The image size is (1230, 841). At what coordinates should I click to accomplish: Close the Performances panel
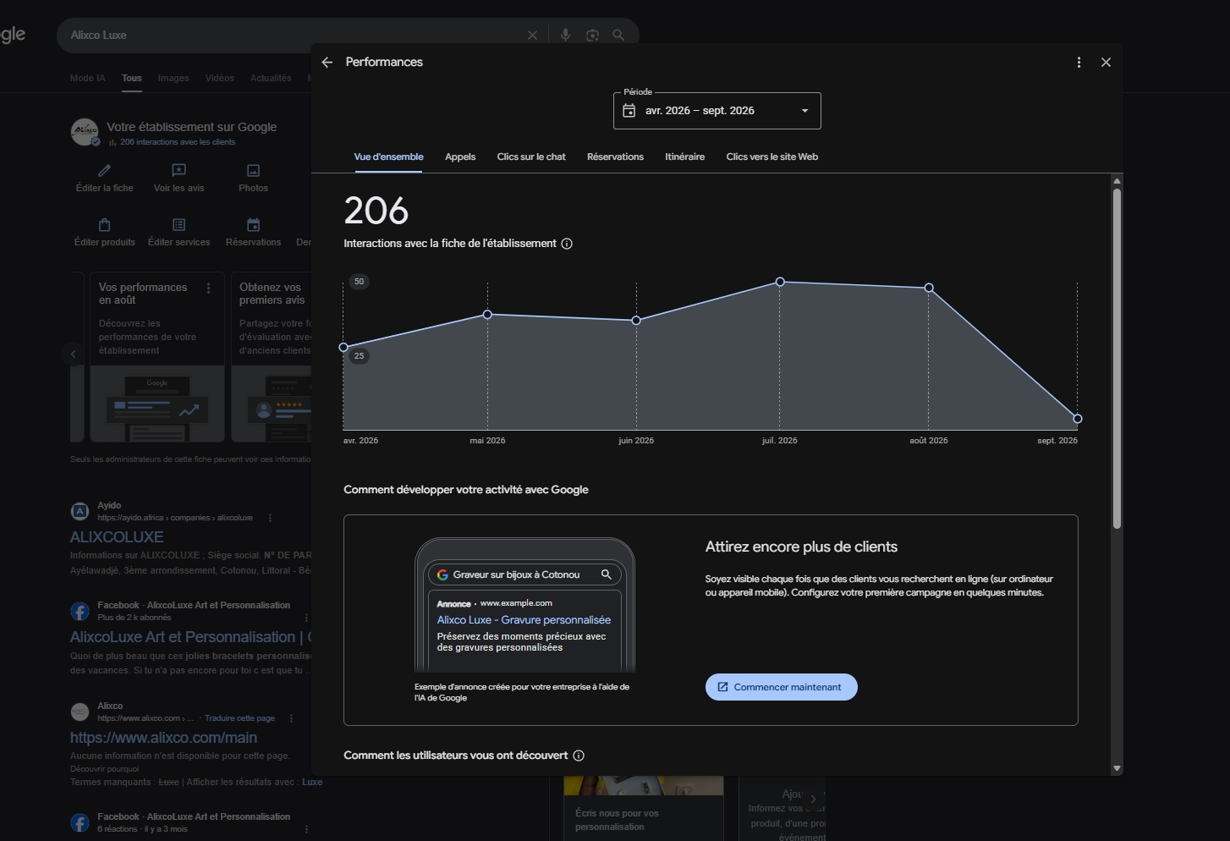[x=1106, y=63]
